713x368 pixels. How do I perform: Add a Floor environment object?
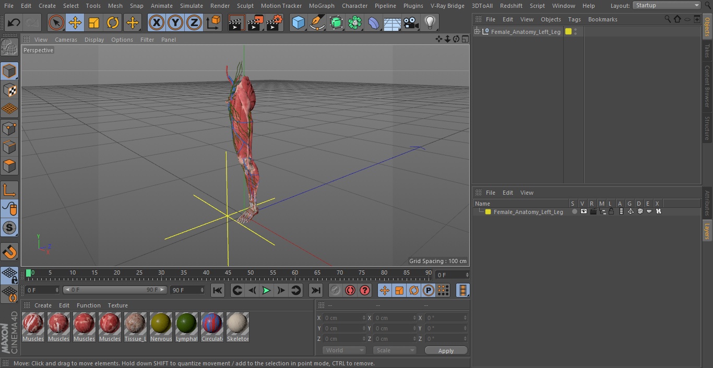[392, 22]
